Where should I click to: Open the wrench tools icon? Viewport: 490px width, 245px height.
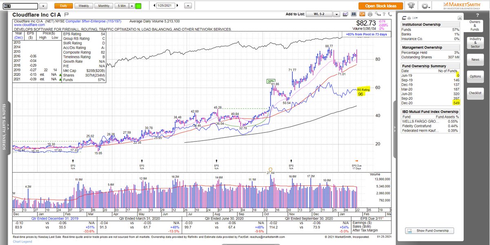(378, 14)
